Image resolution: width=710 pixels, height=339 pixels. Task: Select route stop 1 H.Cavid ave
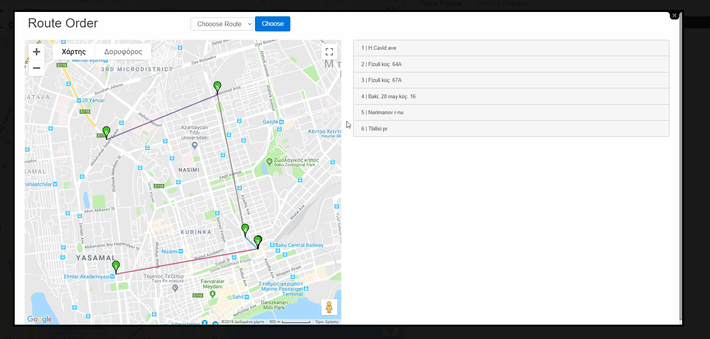(x=511, y=48)
